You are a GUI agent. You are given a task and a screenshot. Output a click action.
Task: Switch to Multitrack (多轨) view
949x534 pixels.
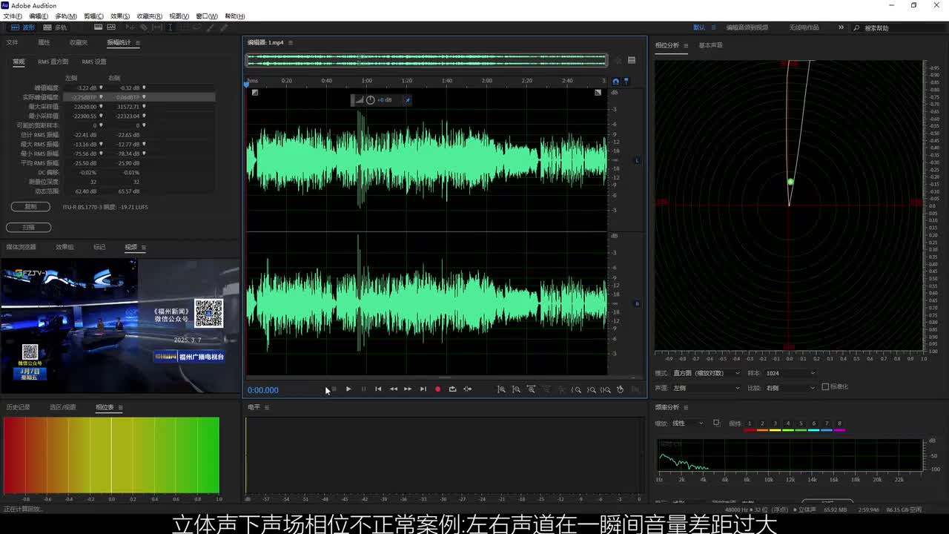[55, 27]
